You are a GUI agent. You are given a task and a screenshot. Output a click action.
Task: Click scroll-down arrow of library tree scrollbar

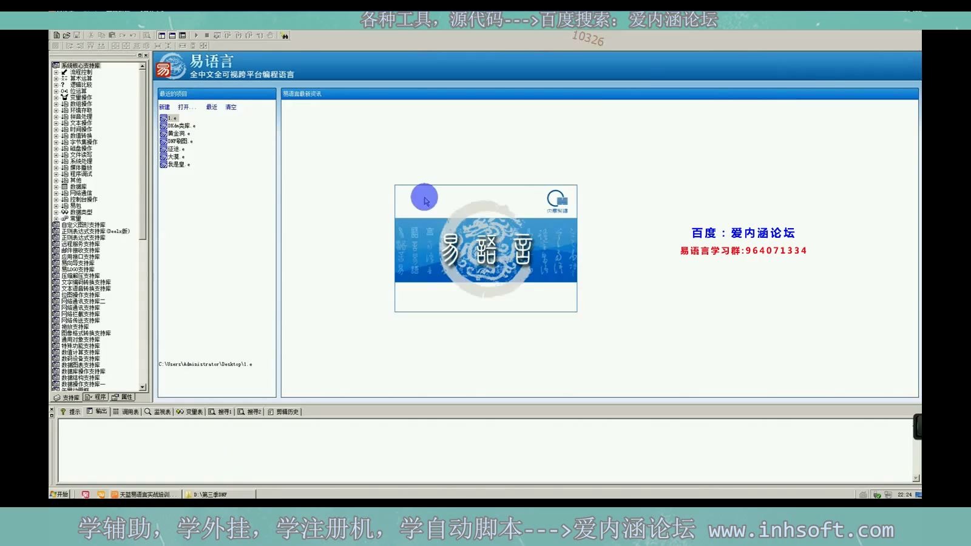point(143,387)
